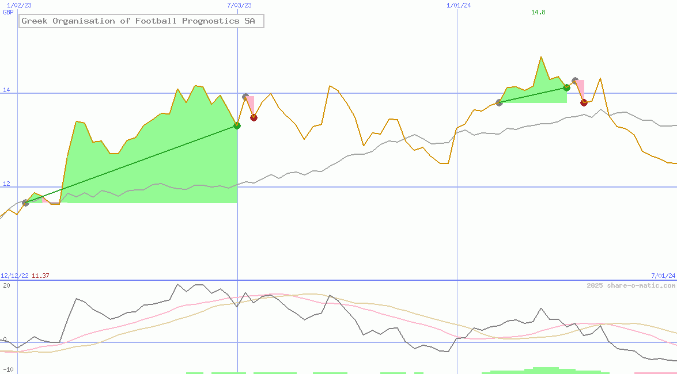Click the 12/12/22 start date label

click(15, 276)
